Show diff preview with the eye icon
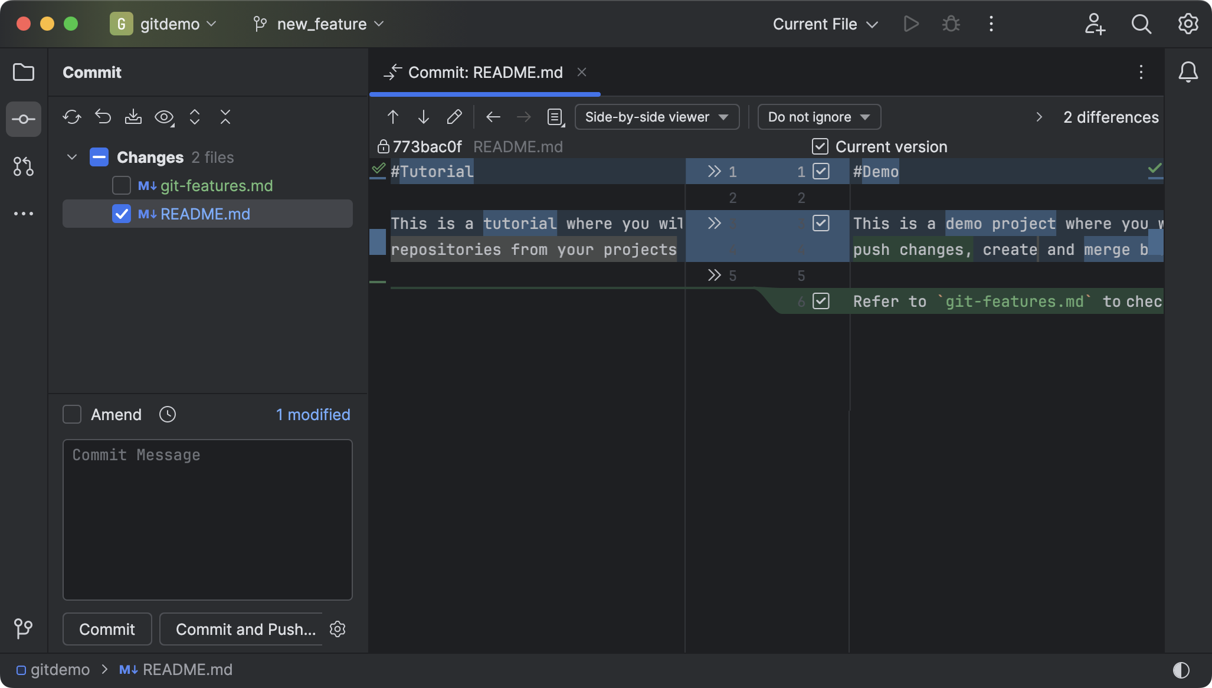Screen dimensions: 1212x688 (x=165, y=117)
